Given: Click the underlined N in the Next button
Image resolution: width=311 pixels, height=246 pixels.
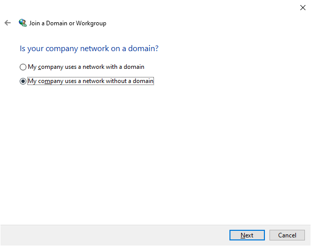Looking at the screenshot, I should 243,235.
